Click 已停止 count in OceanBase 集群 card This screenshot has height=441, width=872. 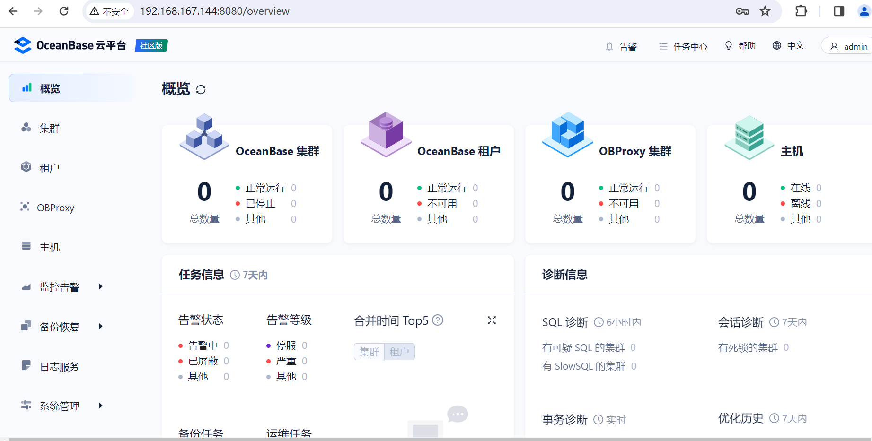pos(293,204)
